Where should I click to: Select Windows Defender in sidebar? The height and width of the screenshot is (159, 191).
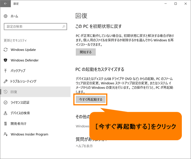point(24,60)
